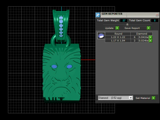Click the Diamond column header

click(142, 34)
